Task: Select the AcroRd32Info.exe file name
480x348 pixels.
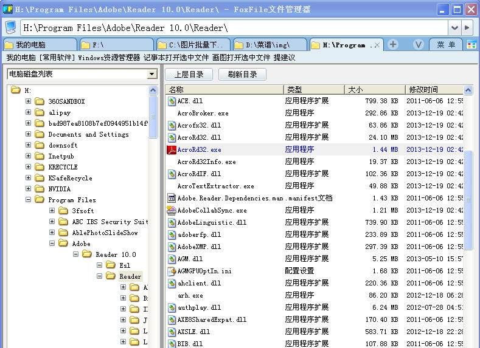Action: (207, 162)
